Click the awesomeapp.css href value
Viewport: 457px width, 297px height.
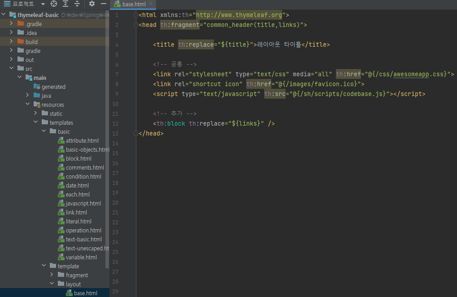(x=407, y=74)
